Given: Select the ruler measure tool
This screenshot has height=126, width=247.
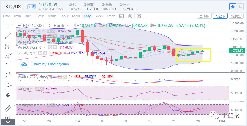Looking at the screenshot, I should tap(8, 108).
